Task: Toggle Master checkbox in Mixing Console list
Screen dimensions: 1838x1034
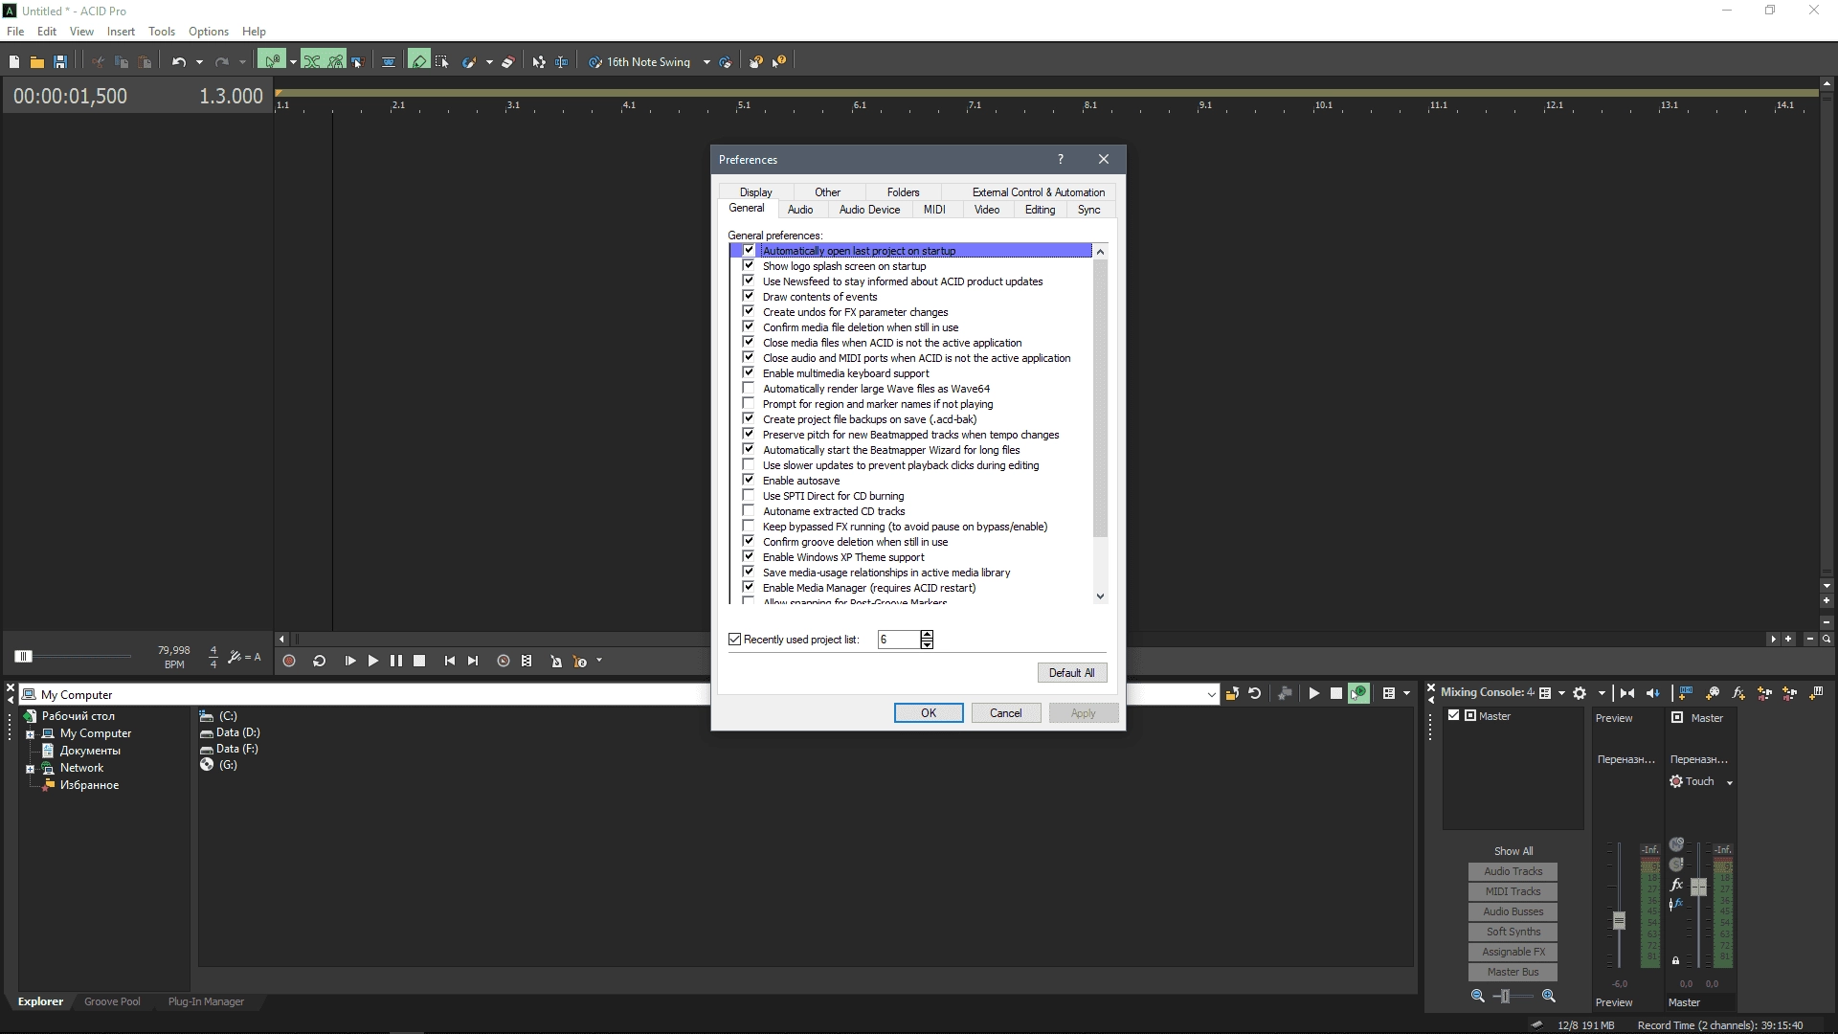Action: [x=1454, y=716]
